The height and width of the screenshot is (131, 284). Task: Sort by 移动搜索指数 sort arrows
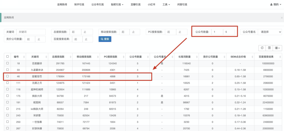[x=98, y=57]
